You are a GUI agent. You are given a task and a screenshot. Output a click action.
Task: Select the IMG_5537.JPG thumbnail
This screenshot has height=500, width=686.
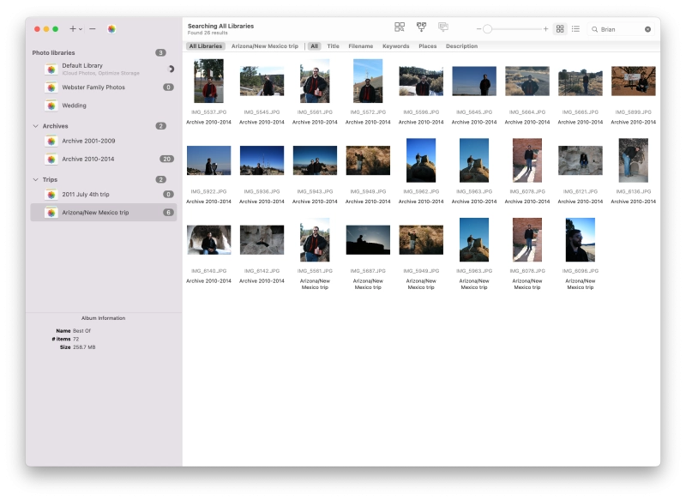(208, 81)
